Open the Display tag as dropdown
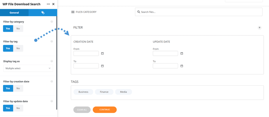 pyautogui.click(x=28, y=68)
